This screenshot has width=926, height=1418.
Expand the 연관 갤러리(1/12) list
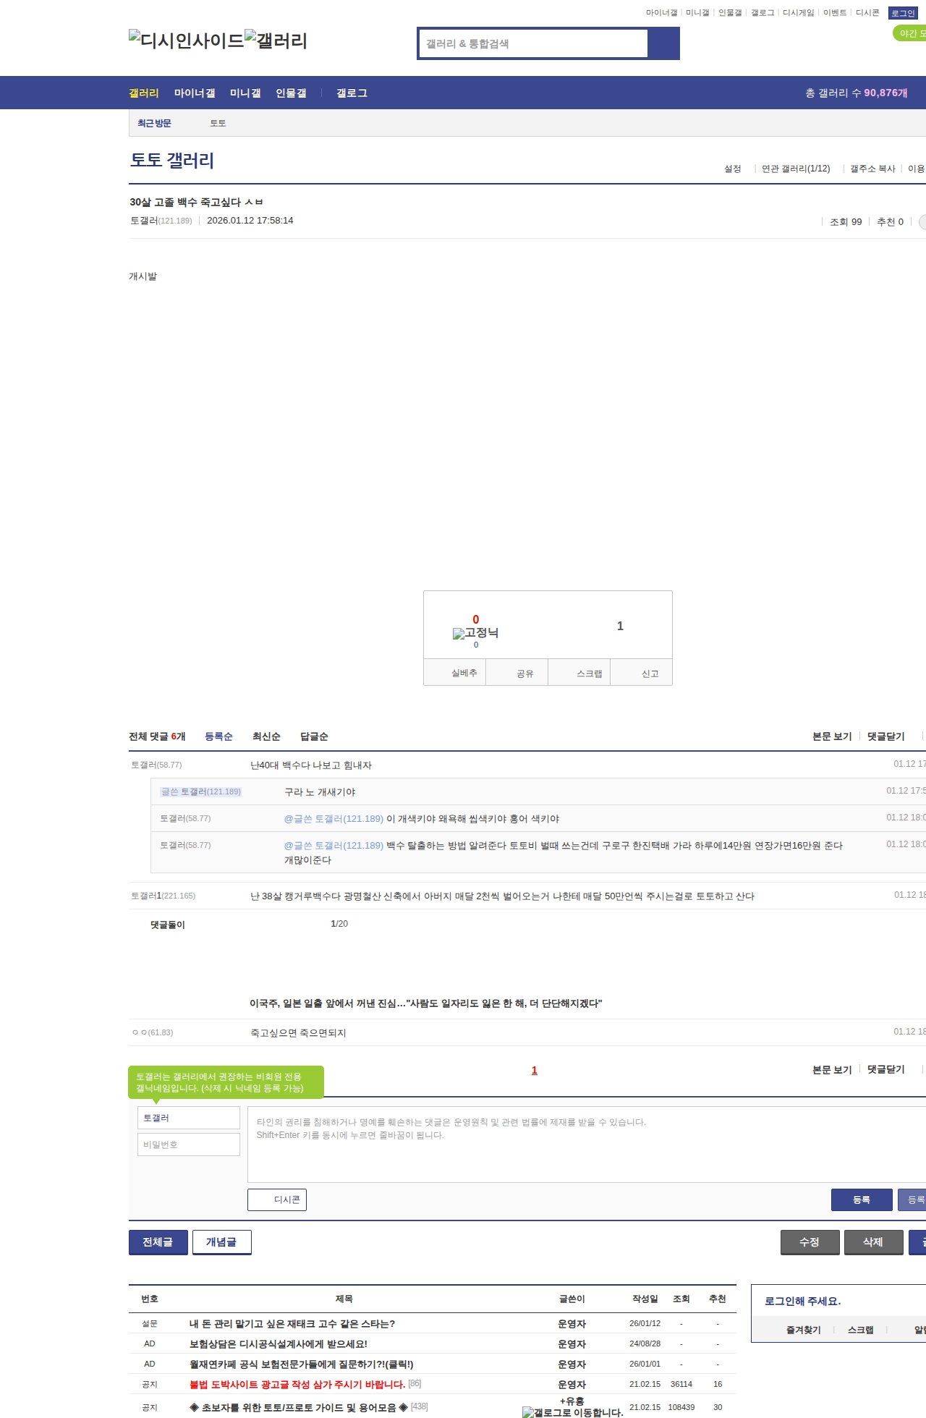[796, 169]
